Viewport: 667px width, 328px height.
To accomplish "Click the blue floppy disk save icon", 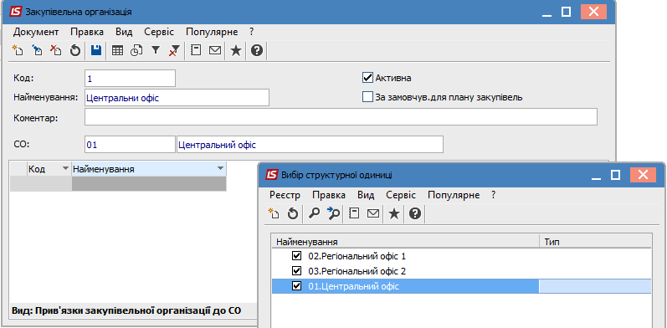I will click(96, 51).
